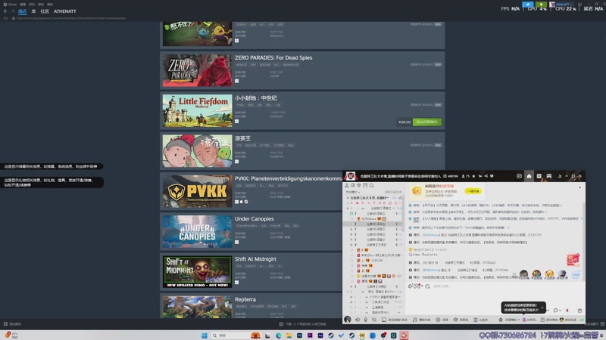The width and height of the screenshot is (606, 340).
Task: Click the weather widget in the taskbar corner
Action: (x=11, y=335)
